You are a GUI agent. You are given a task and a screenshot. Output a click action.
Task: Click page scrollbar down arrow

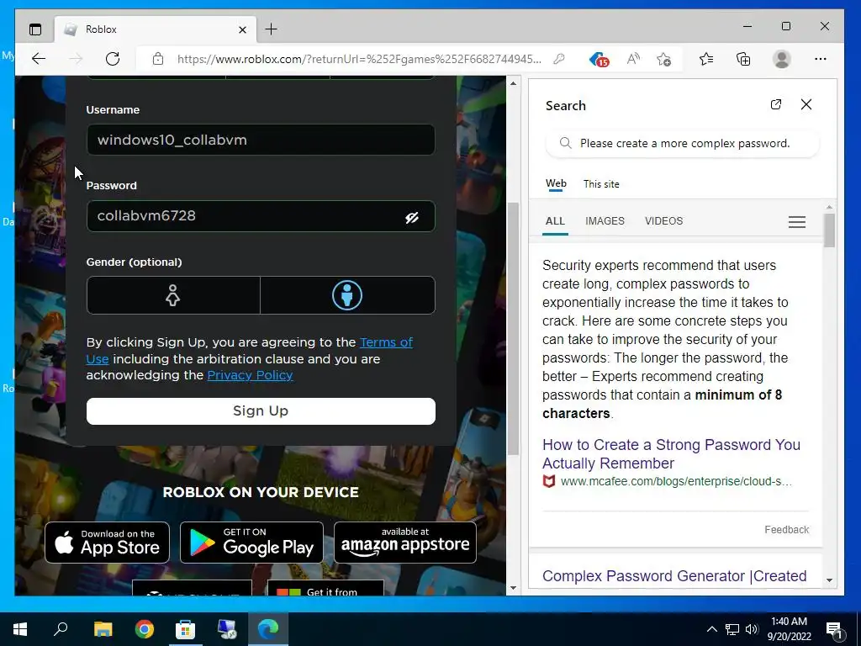(513, 588)
